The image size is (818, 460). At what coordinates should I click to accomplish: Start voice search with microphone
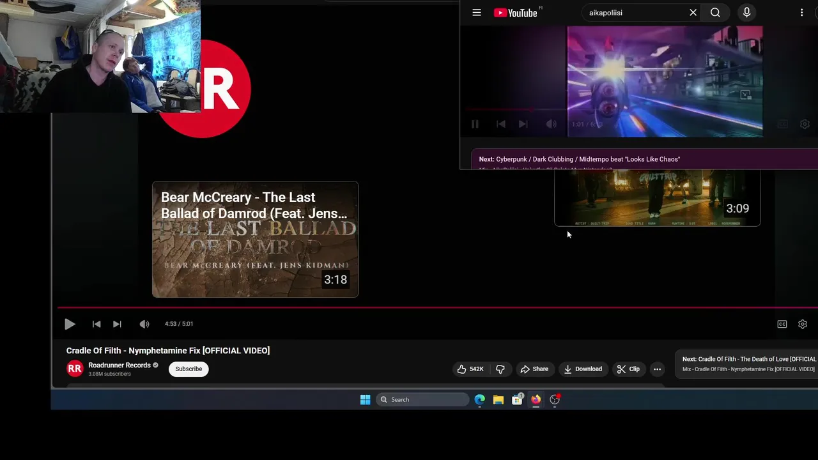(746, 12)
